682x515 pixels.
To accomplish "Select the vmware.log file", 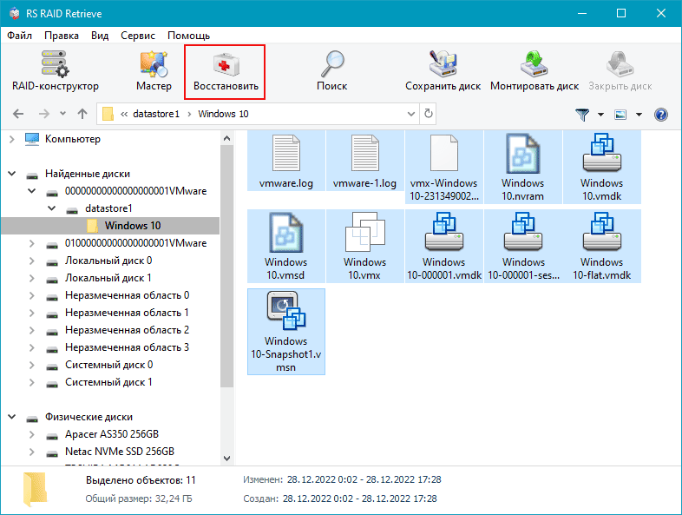I will [286, 161].
